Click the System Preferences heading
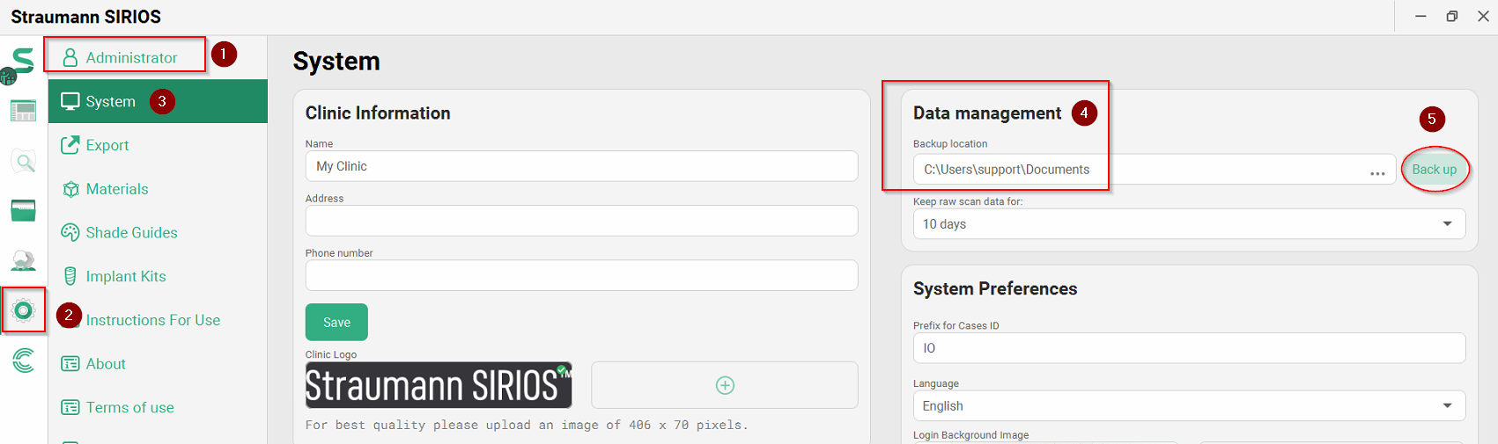This screenshot has width=1498, height=444. (x=995, y=288)
